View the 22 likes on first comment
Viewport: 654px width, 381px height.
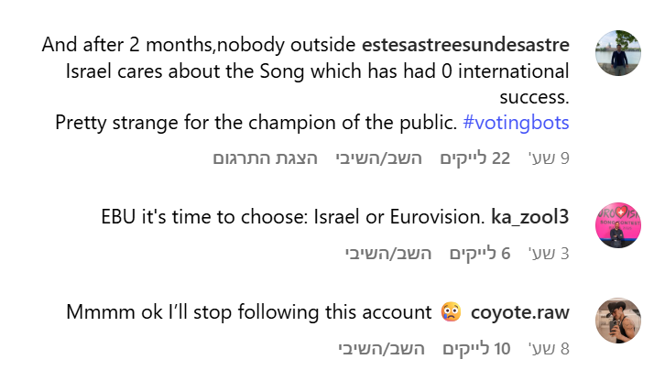pos(474,158)
